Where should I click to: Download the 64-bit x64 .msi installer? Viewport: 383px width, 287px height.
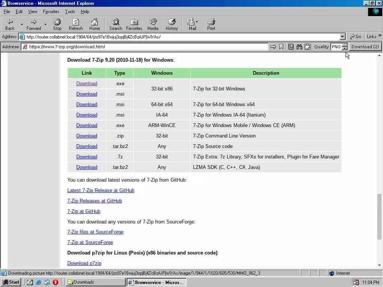[x=87, y=105]
